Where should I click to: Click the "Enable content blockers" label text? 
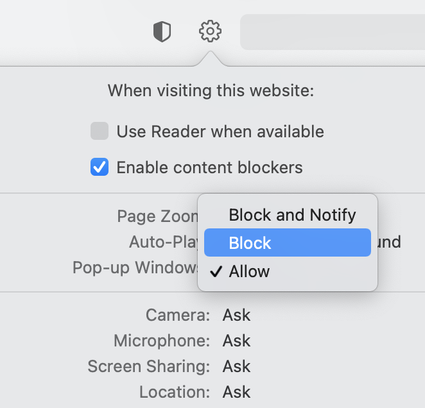click(209, 168)
